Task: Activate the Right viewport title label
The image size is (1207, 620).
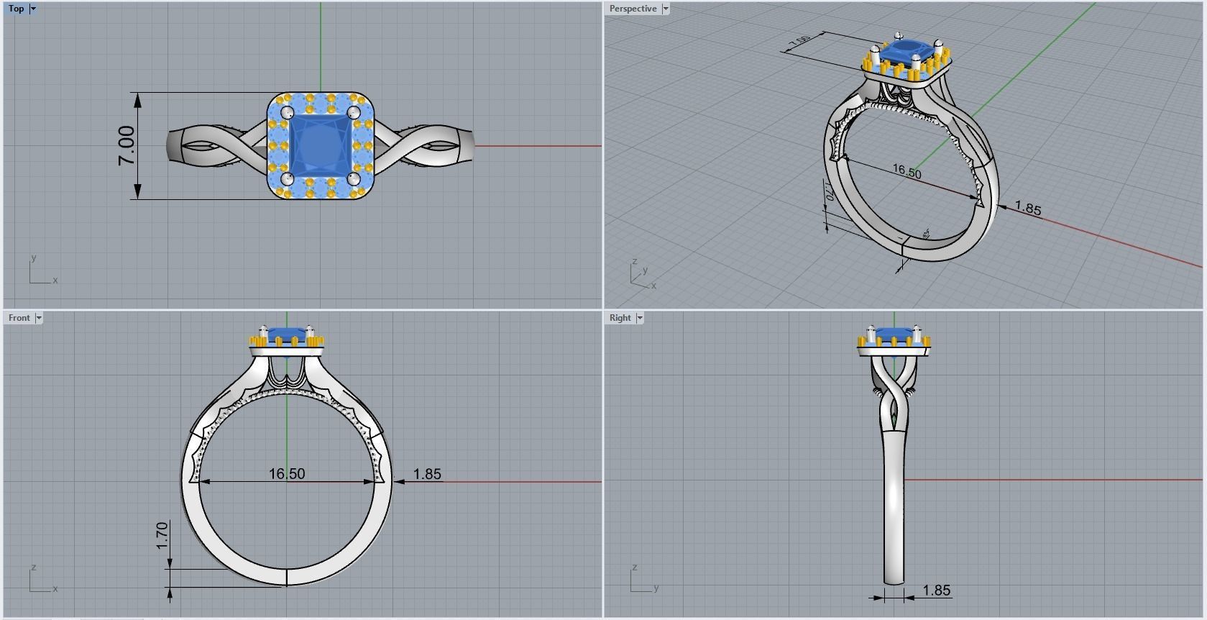Action: (620, 318)
